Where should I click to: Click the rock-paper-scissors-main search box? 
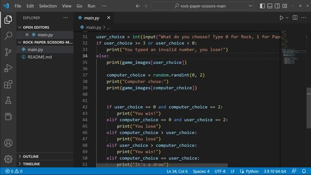coord(203,6)
